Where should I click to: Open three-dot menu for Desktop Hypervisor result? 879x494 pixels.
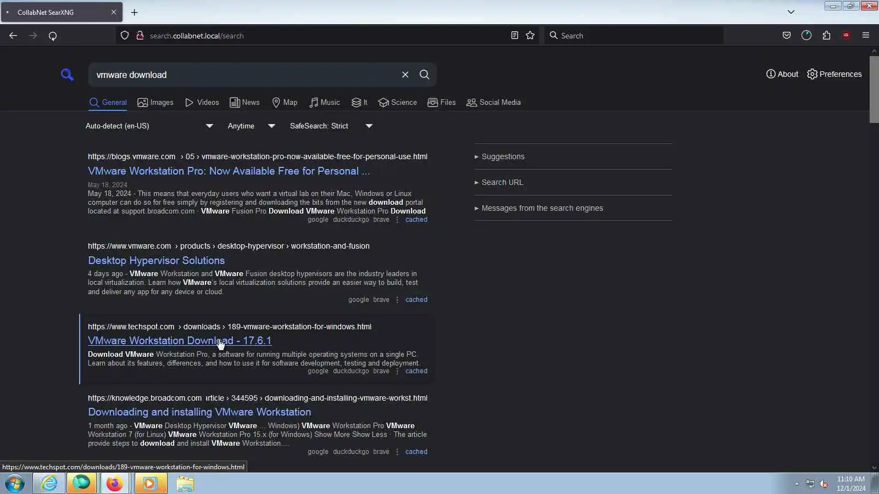pyautogui.click(x=397, y=300)
